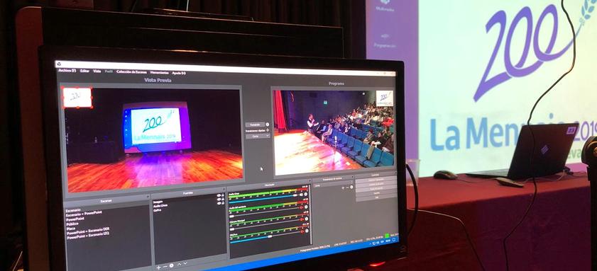597x271 pixels.
Task: Mute the Audio Línea speaker icon
Action: 301,195
